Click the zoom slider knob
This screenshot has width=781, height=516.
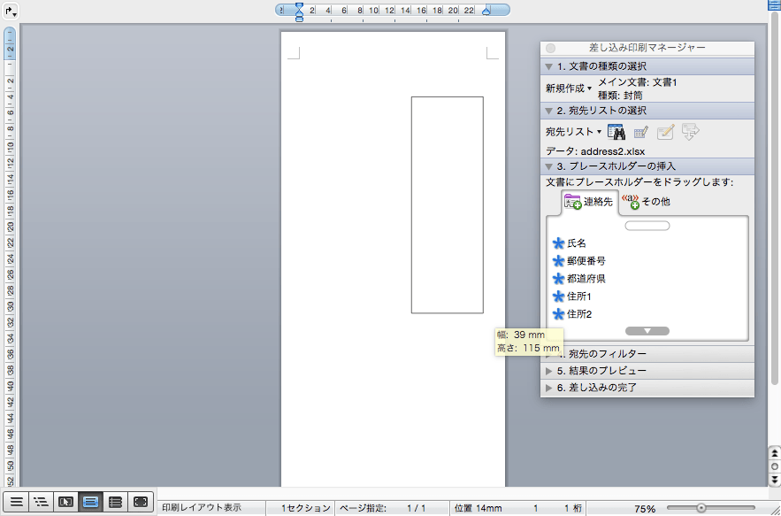coord(701,507)
